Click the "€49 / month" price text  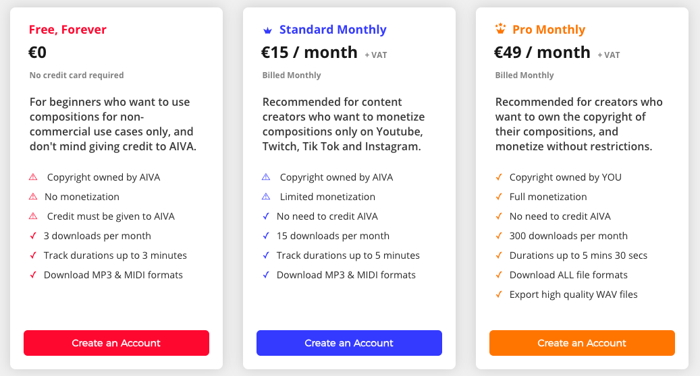542,53
